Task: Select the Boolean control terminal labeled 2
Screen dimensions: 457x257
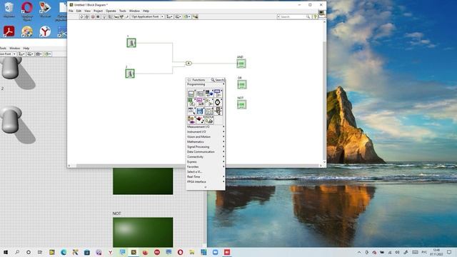Action: pyautogui.click(x=130, y=74)
